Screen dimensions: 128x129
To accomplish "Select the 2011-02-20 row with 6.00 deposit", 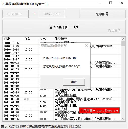I will coord(61,99).
